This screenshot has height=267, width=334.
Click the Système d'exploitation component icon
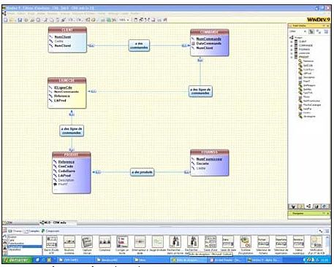coord(246,242)
